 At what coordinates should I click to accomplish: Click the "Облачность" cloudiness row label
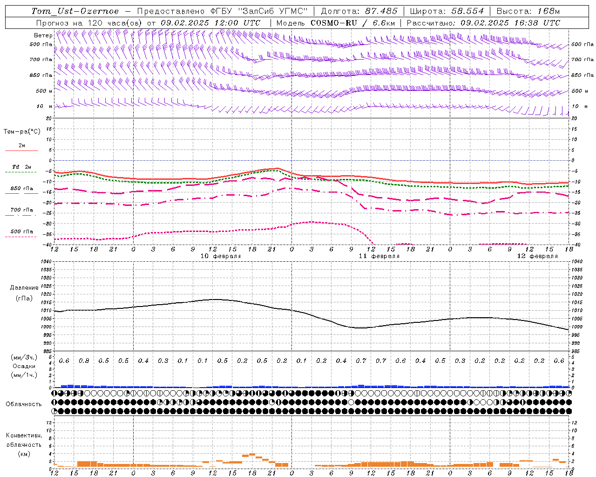click(24, 404)
